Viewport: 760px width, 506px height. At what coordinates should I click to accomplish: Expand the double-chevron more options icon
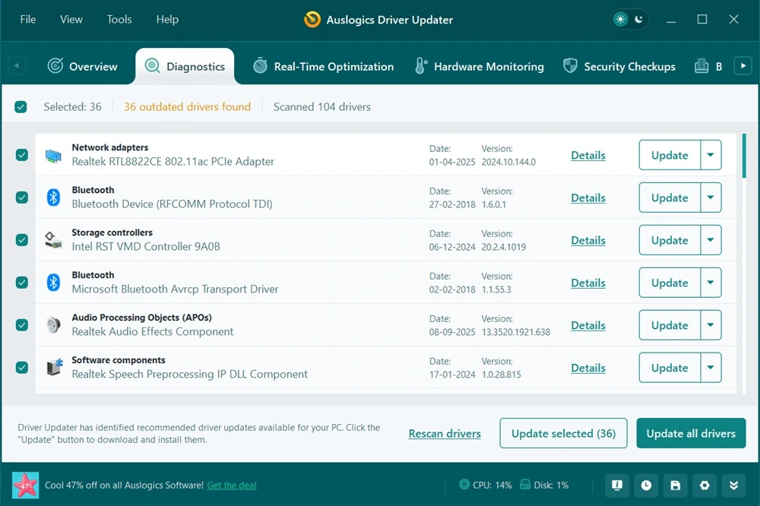tap(734, 485)
